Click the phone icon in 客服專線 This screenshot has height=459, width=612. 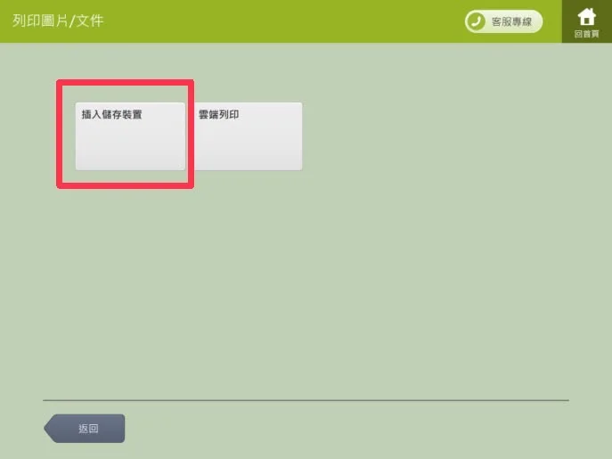[x=476, y=21]
